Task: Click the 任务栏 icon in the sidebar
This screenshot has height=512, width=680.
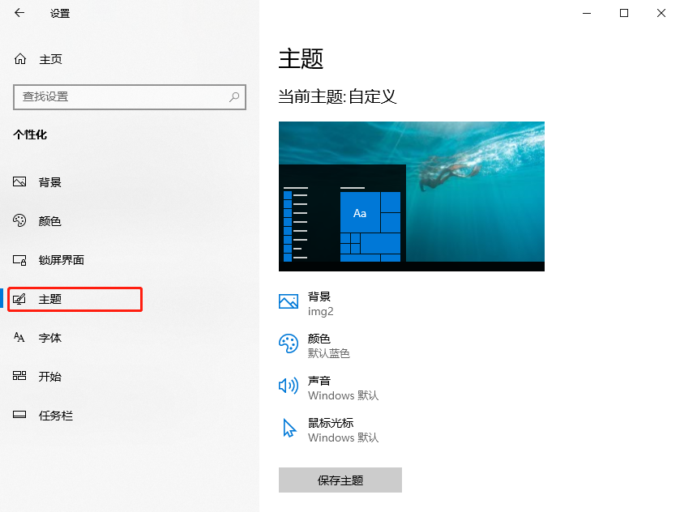Action: (20, 416)
